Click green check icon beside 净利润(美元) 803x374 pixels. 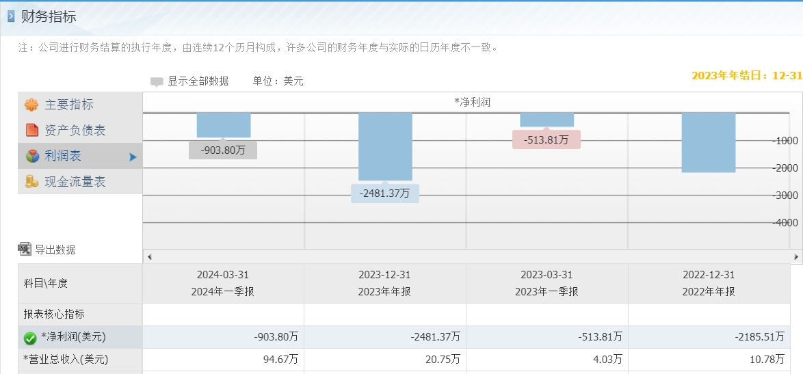[30, 338]
